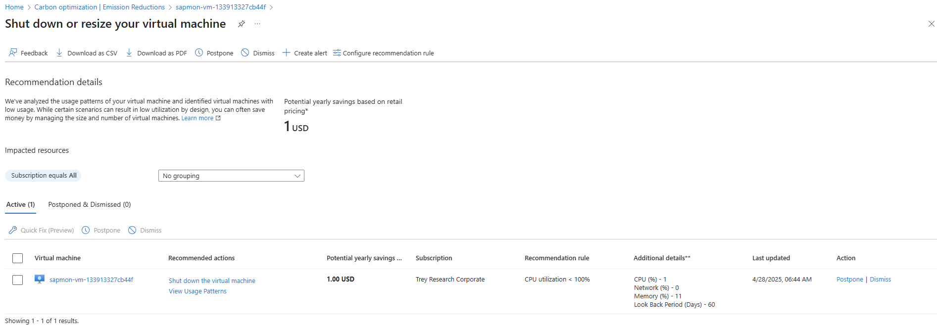Expand the No grouping dropdown
The height and width of the screenshot is (329, 937).
[x=231, y=176]
